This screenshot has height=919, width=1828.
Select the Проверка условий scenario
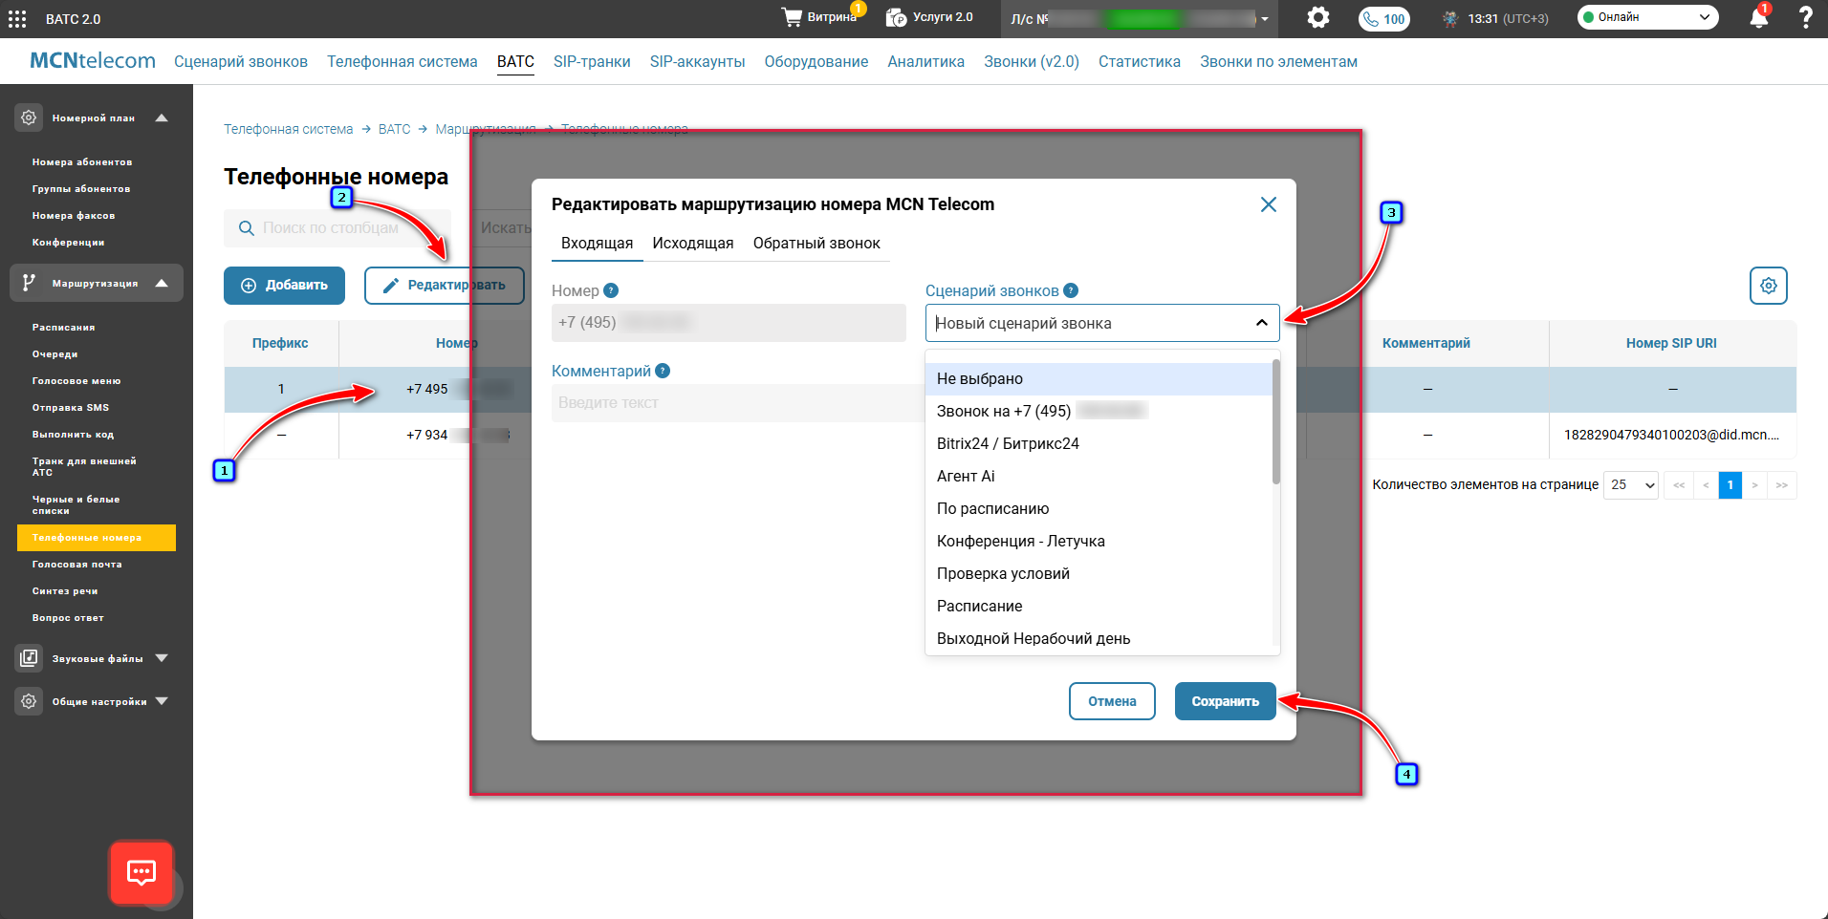click(x=1099, y=573)
